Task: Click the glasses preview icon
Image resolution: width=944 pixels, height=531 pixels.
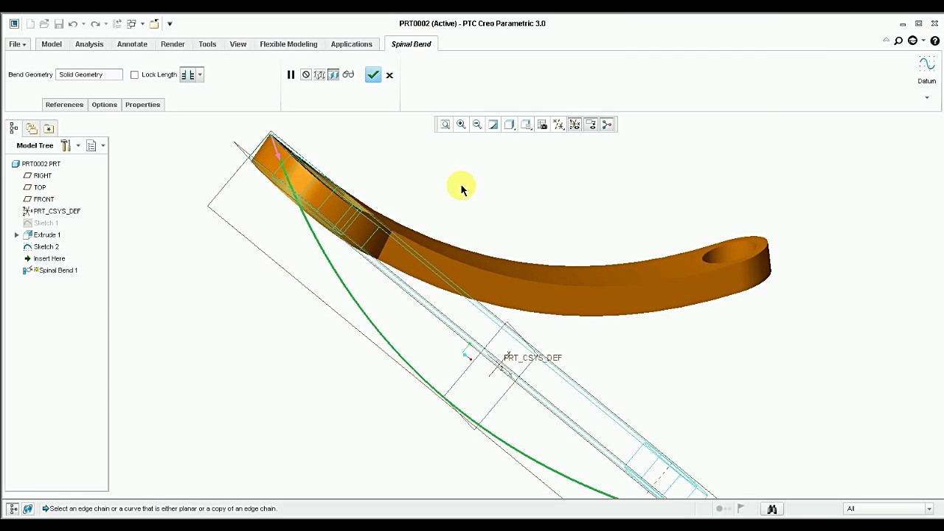Action: tap(348, 74)
